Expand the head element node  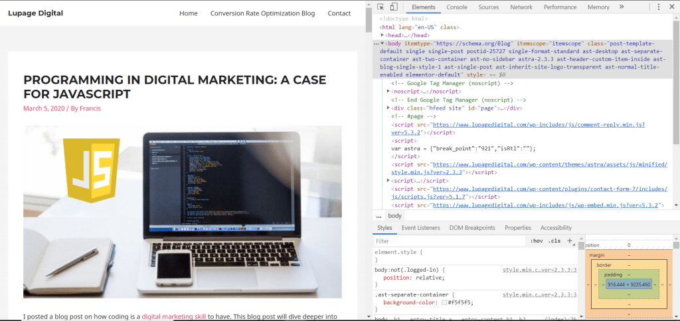tap(382, 35)
